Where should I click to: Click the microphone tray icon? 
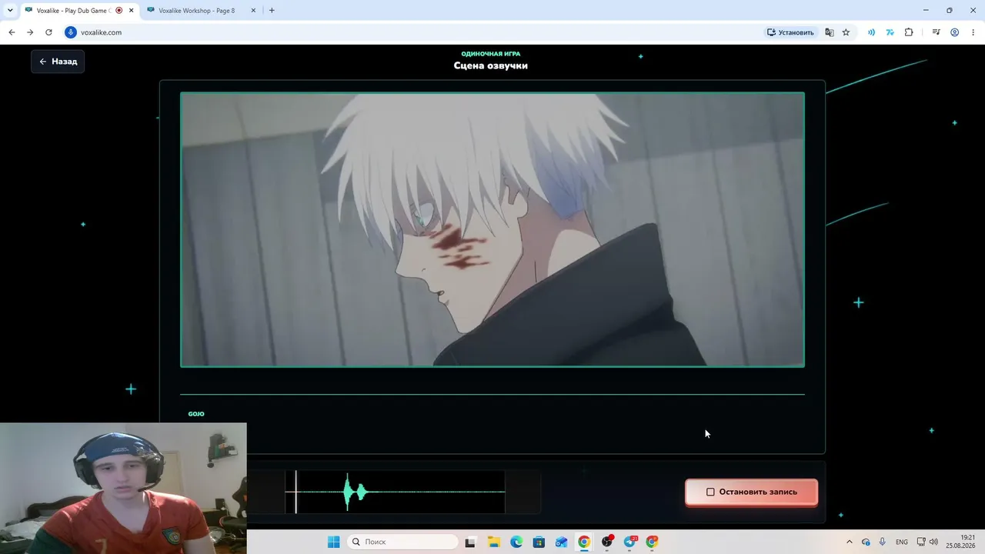click(883, 542)
